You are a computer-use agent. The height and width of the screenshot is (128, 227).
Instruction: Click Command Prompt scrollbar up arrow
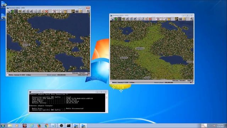click(x=106, y=95)
